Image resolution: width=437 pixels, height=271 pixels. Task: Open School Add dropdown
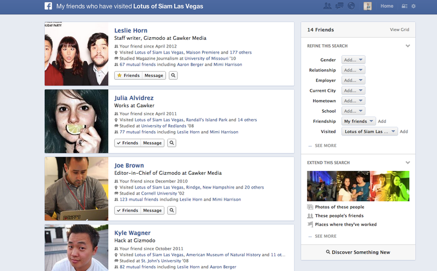pos(353,111)
